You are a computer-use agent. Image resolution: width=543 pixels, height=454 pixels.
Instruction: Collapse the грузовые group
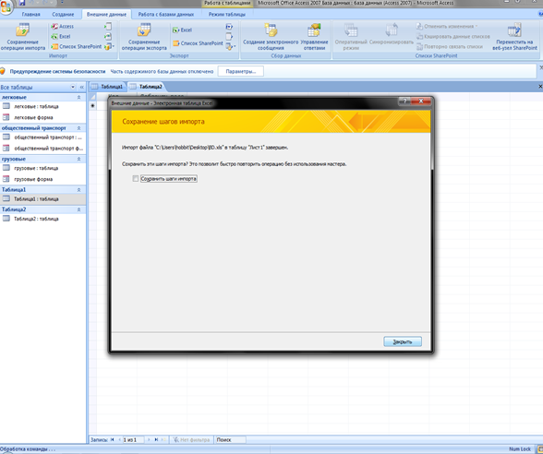coord(78,159)
